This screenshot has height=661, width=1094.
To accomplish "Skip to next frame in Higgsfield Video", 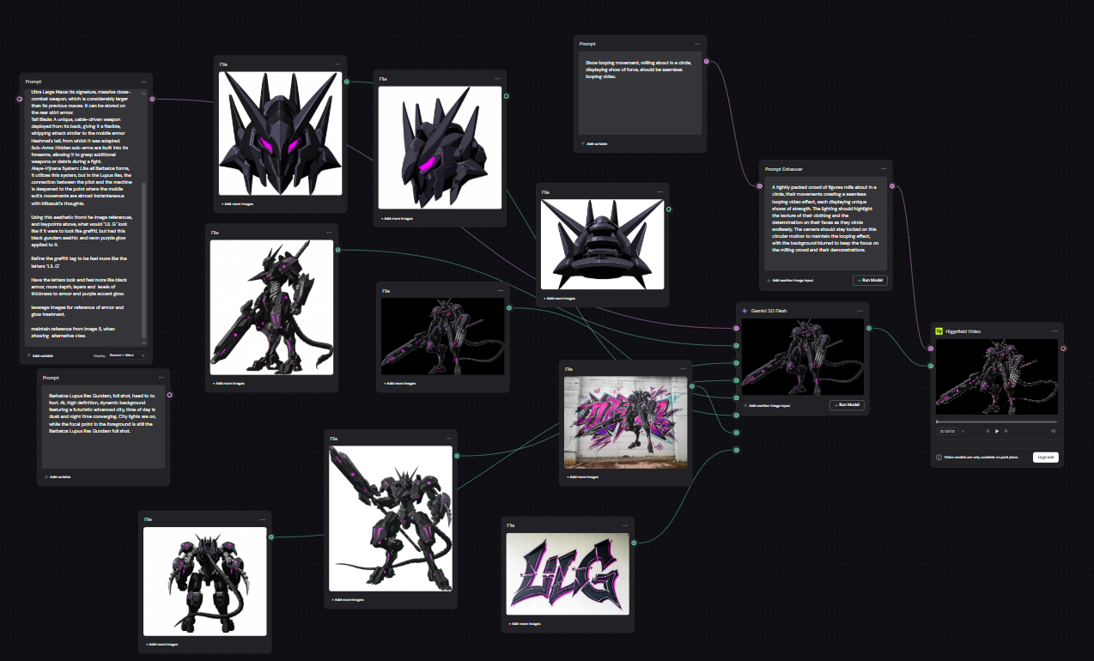I will tap(1006, 431).
